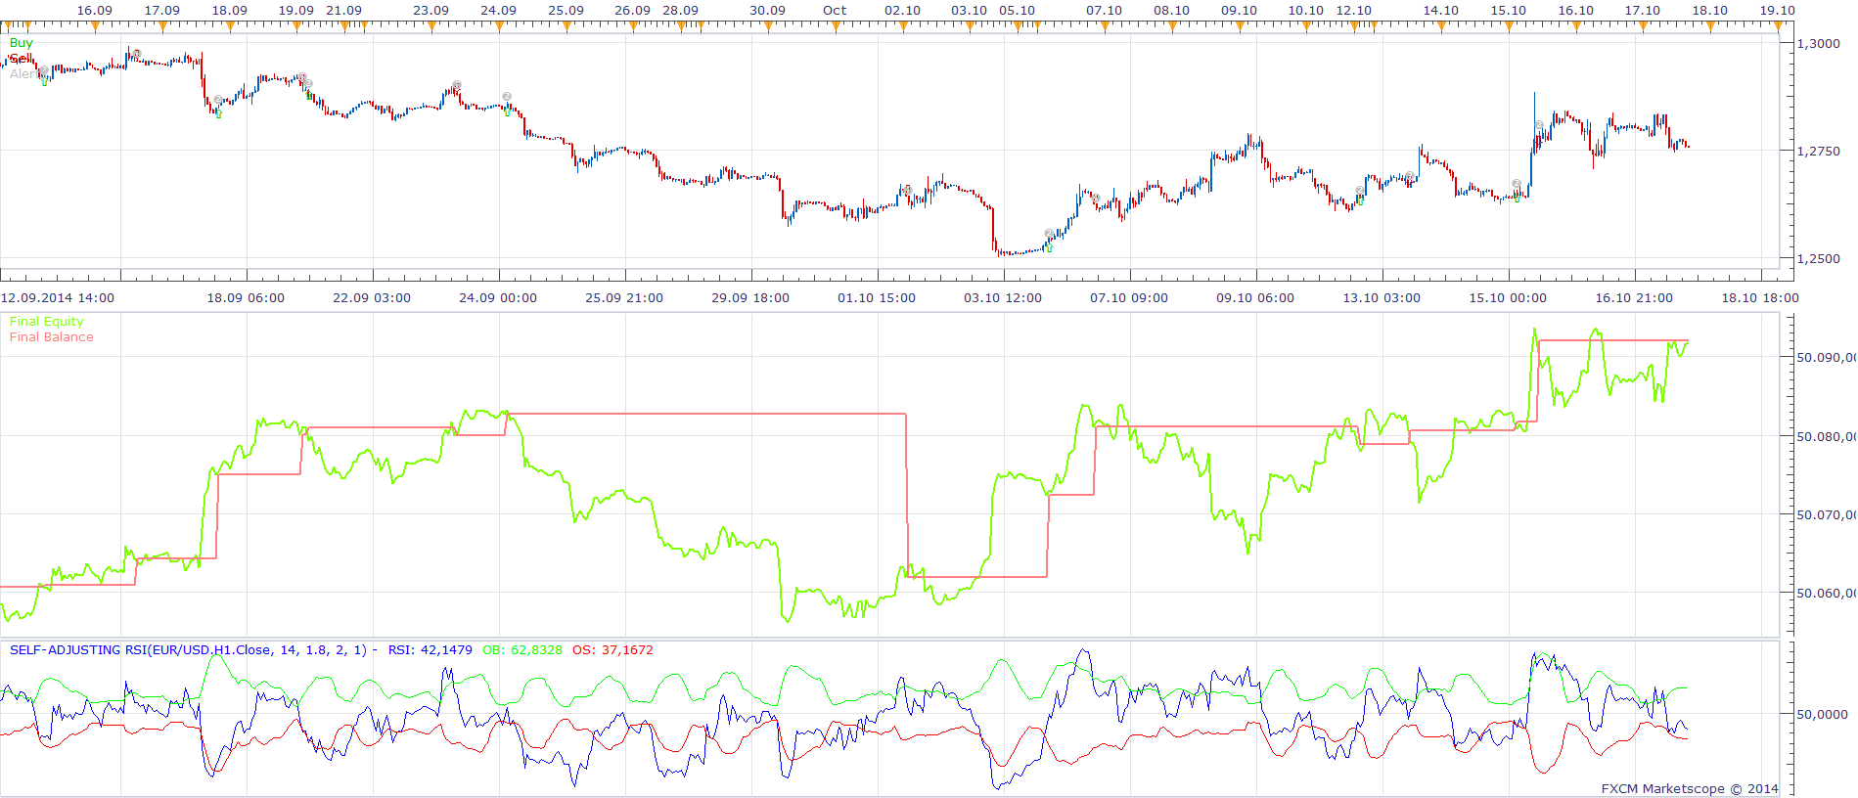This screenshot has width=1858, height=798.
Task: Click the 16.10 21:00 time label
Action: (1634, 297)
